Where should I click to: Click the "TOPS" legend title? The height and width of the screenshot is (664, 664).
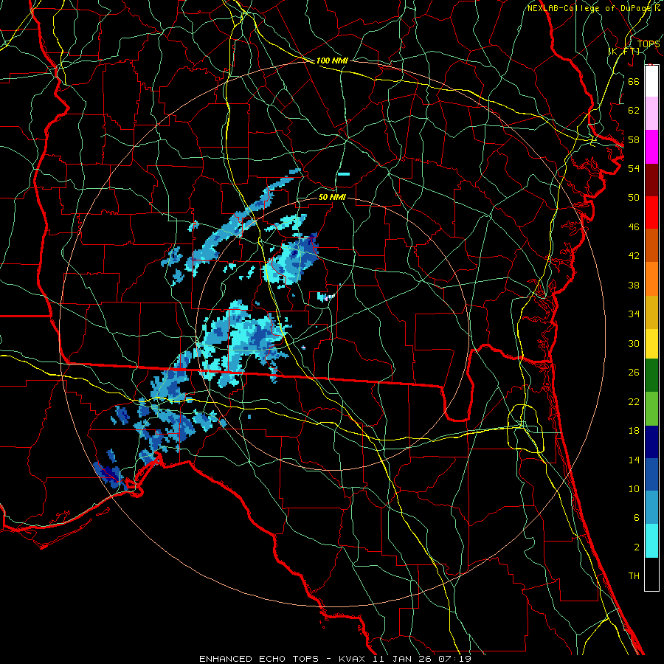(x=649, y=44)
